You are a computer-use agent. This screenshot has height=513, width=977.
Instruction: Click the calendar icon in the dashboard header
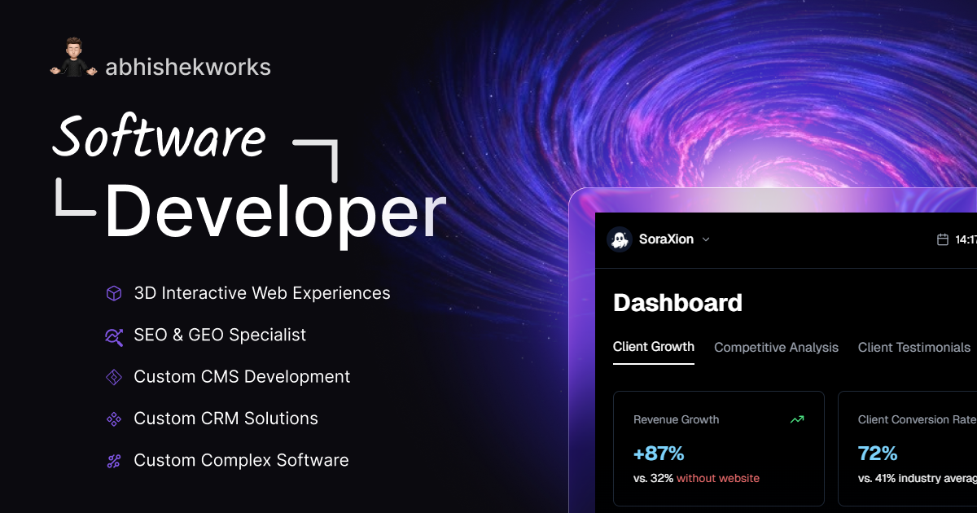click(x=943, y=239)
